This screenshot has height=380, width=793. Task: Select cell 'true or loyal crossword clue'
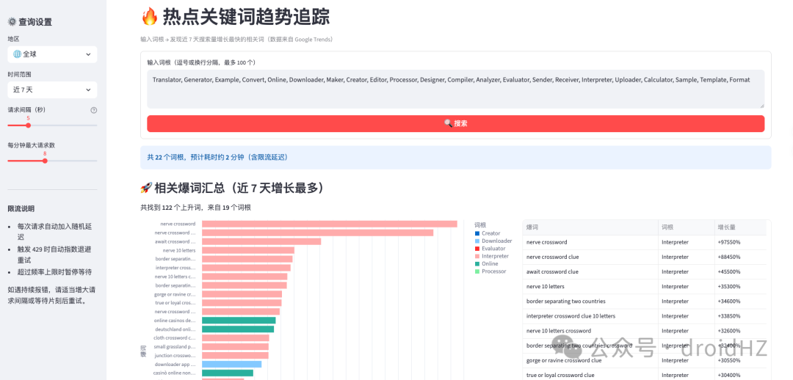(x=590, y=375)
